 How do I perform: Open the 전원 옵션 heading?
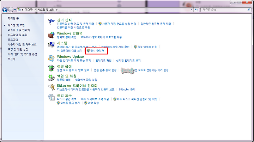[64, 66]
